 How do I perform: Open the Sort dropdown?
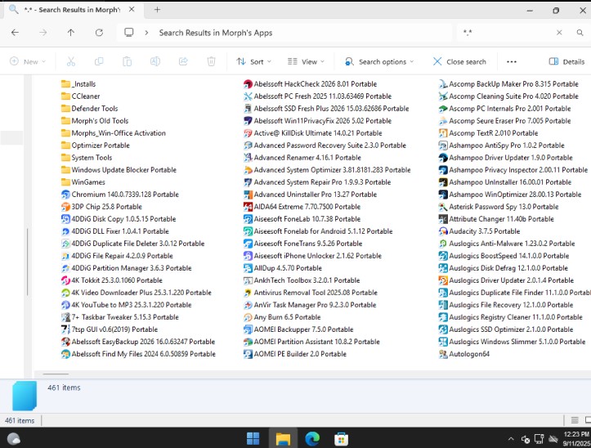click(x=253, y=61)
